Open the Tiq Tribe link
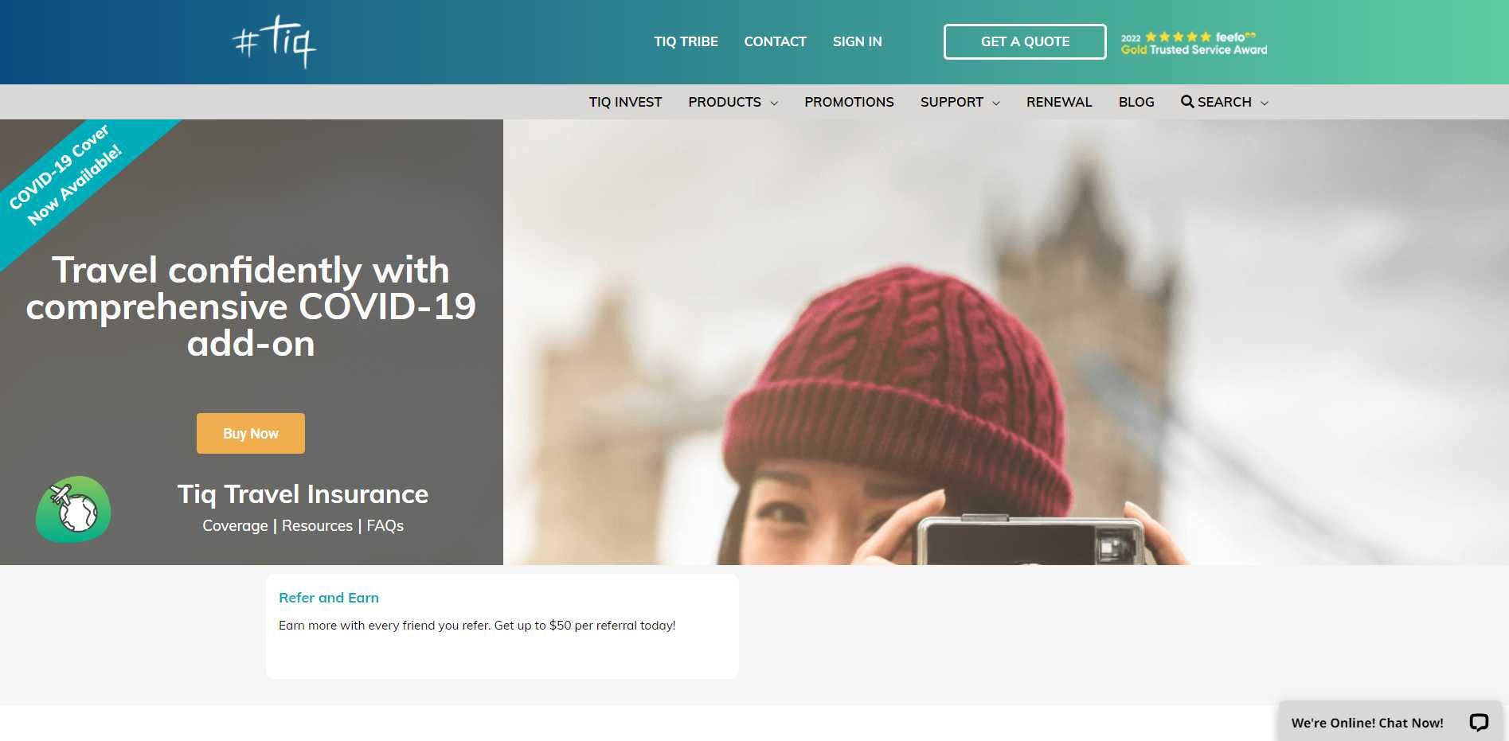The width and height of the screenshot is (1509, 741). (x=686, y=41)
